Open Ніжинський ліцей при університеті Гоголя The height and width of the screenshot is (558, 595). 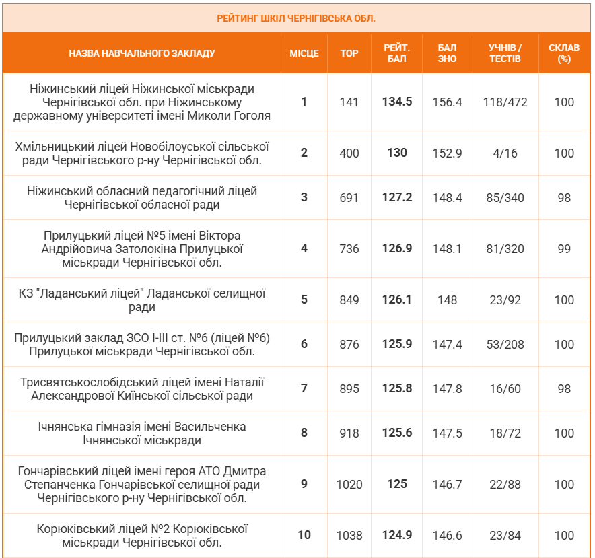(x=141, y=102)
